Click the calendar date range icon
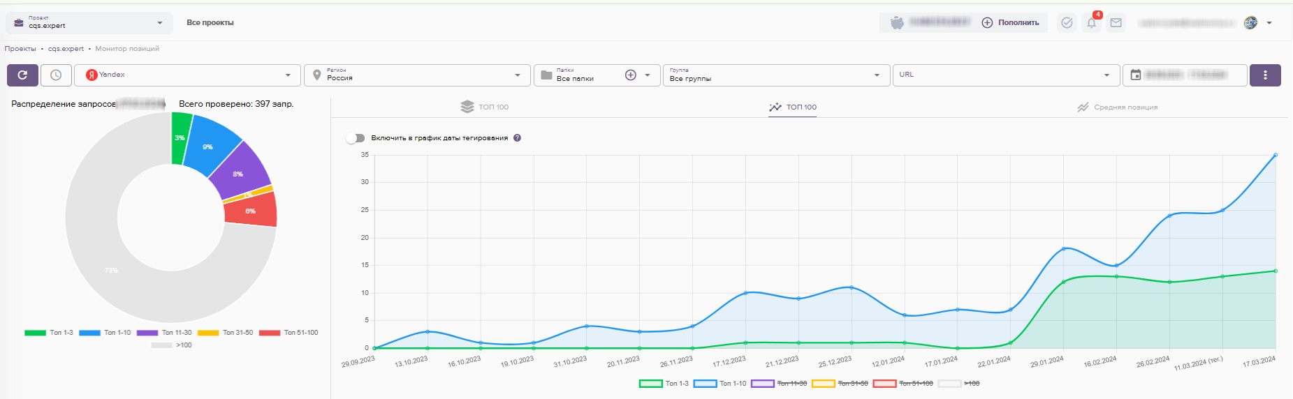The height and width of the screenshot is (399, 1293). (1136, 75)
